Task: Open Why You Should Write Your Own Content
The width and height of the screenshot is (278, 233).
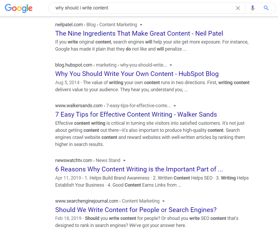Action: [x=137, y=74]
